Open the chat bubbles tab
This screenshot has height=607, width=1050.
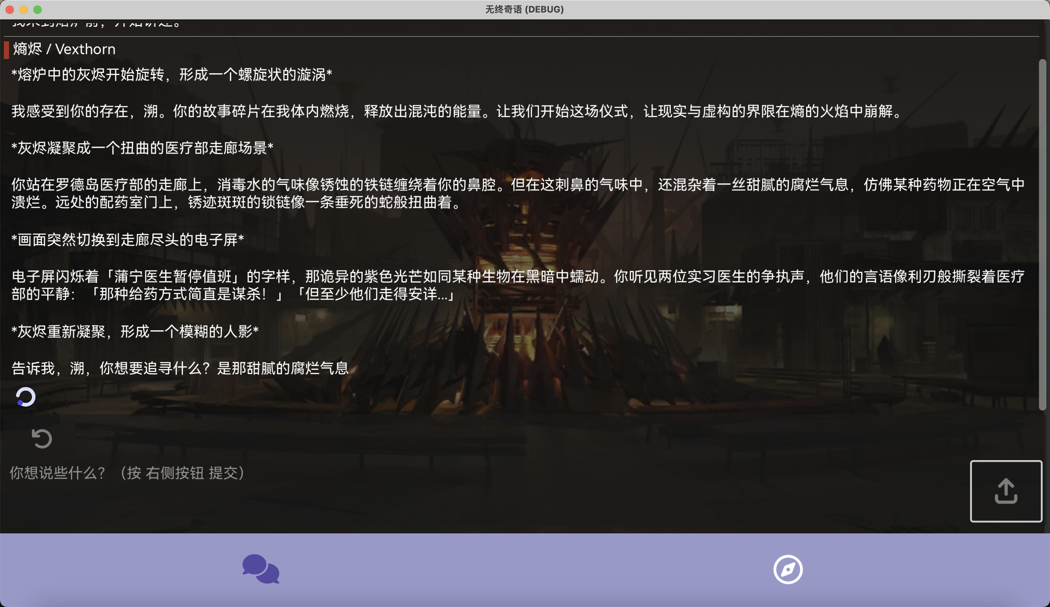(261, 569)
